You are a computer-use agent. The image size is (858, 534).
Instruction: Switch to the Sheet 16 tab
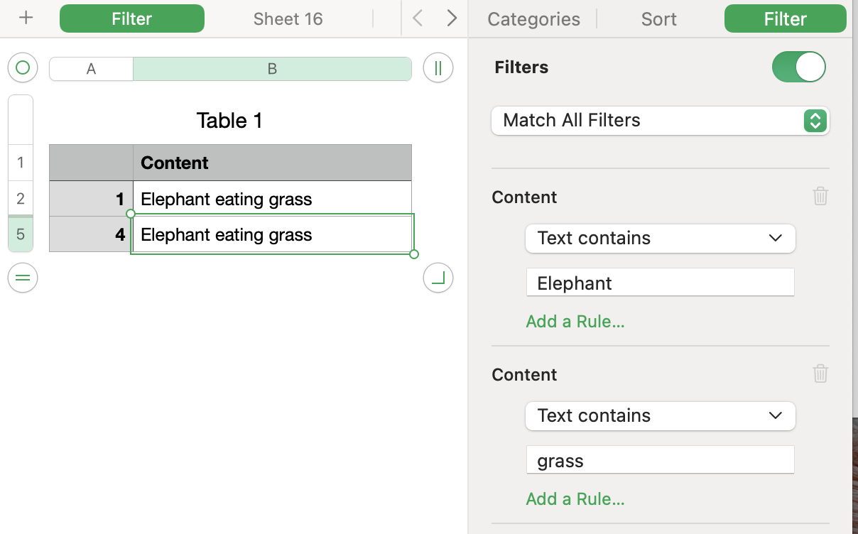(x=288, y=19)
